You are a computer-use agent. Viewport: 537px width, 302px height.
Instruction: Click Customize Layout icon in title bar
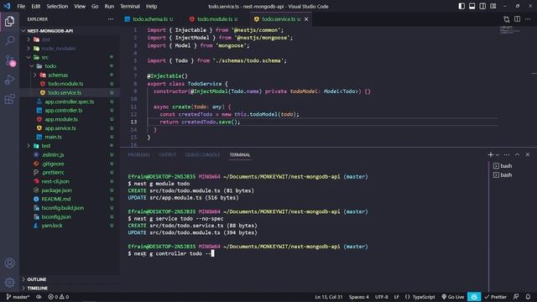pos(493,6)
